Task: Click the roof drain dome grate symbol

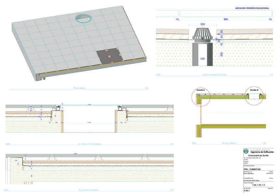Action: pyautogui.click(x=202, y=34)
